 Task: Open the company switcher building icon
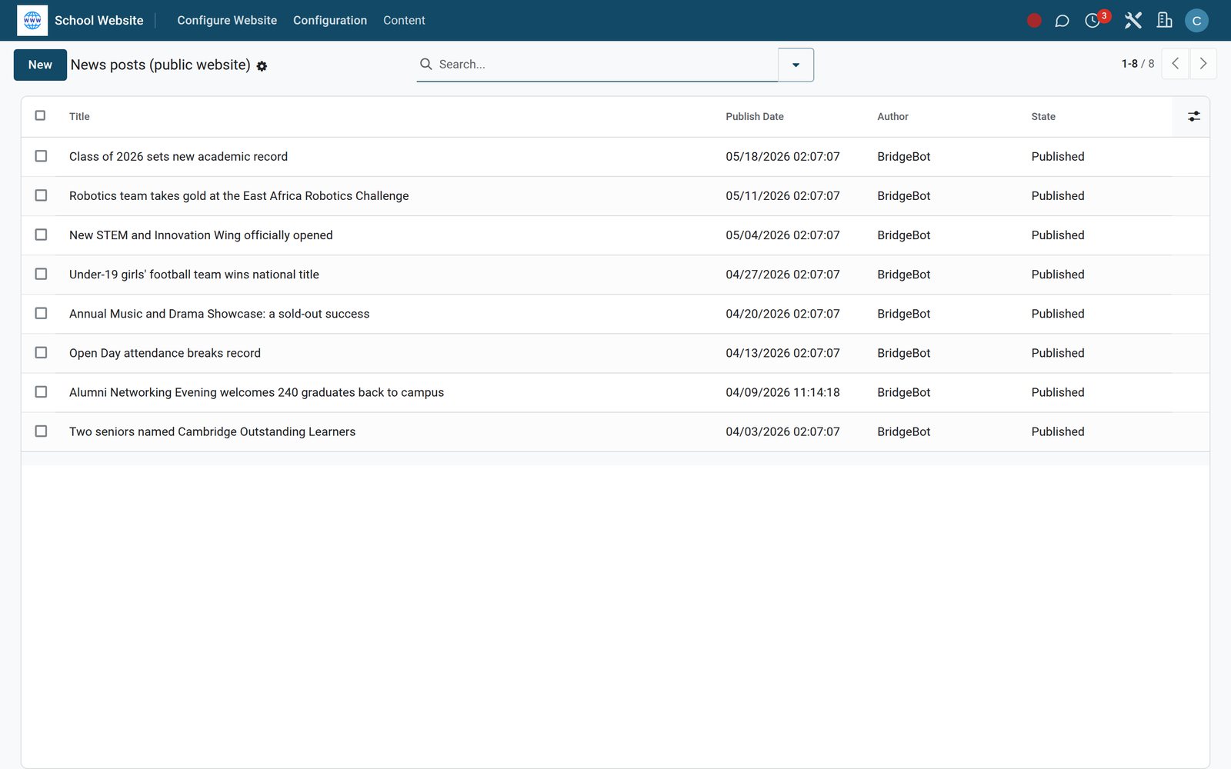pyautogui.click(x=1165, y=21)
